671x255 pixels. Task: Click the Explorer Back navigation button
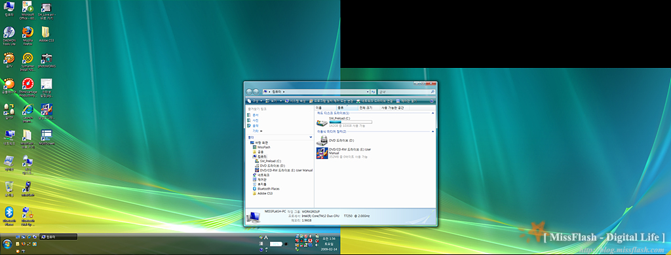(250, 92)
